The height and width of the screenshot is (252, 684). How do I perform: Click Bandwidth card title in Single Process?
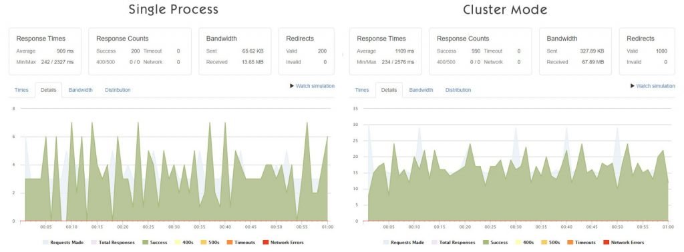pos(222,39)
